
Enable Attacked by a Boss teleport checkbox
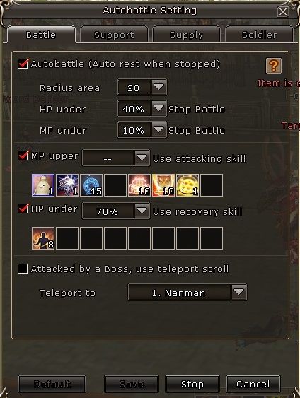[x=23, y=269]
